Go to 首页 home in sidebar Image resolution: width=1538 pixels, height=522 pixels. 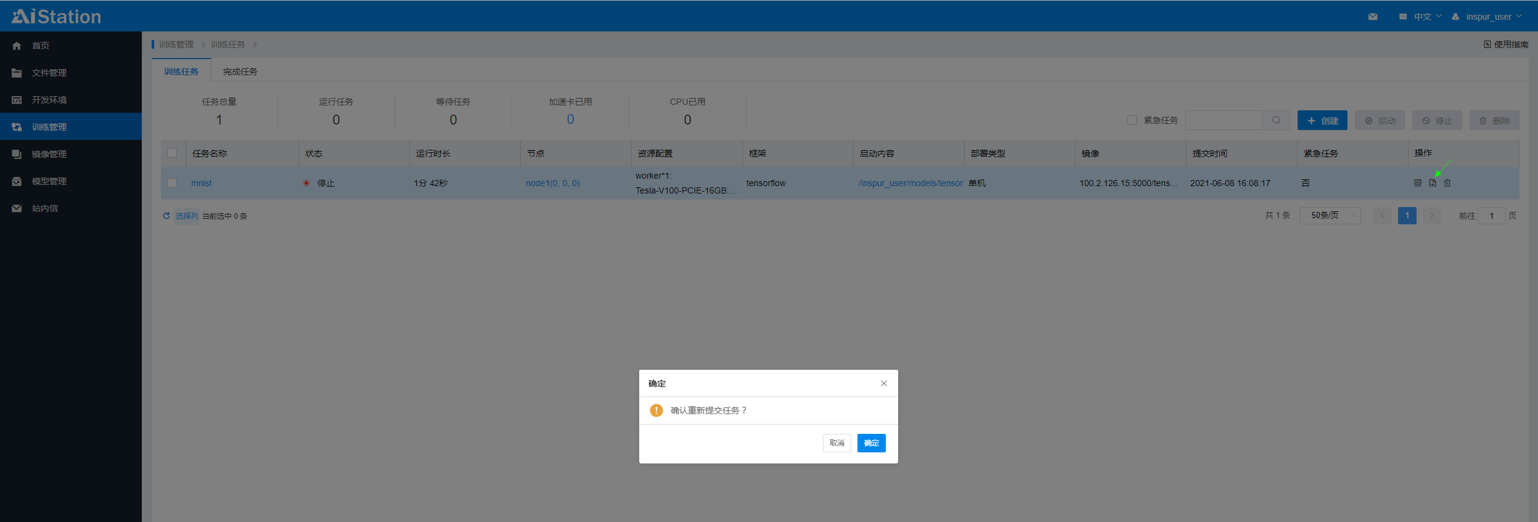tap(41, 46)
